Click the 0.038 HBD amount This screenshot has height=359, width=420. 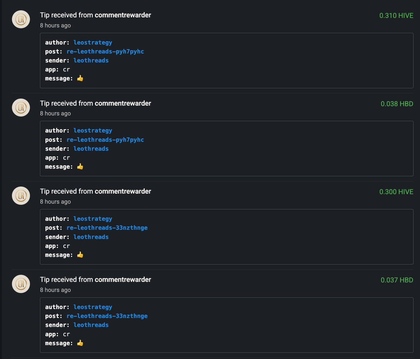coord(397,104)
